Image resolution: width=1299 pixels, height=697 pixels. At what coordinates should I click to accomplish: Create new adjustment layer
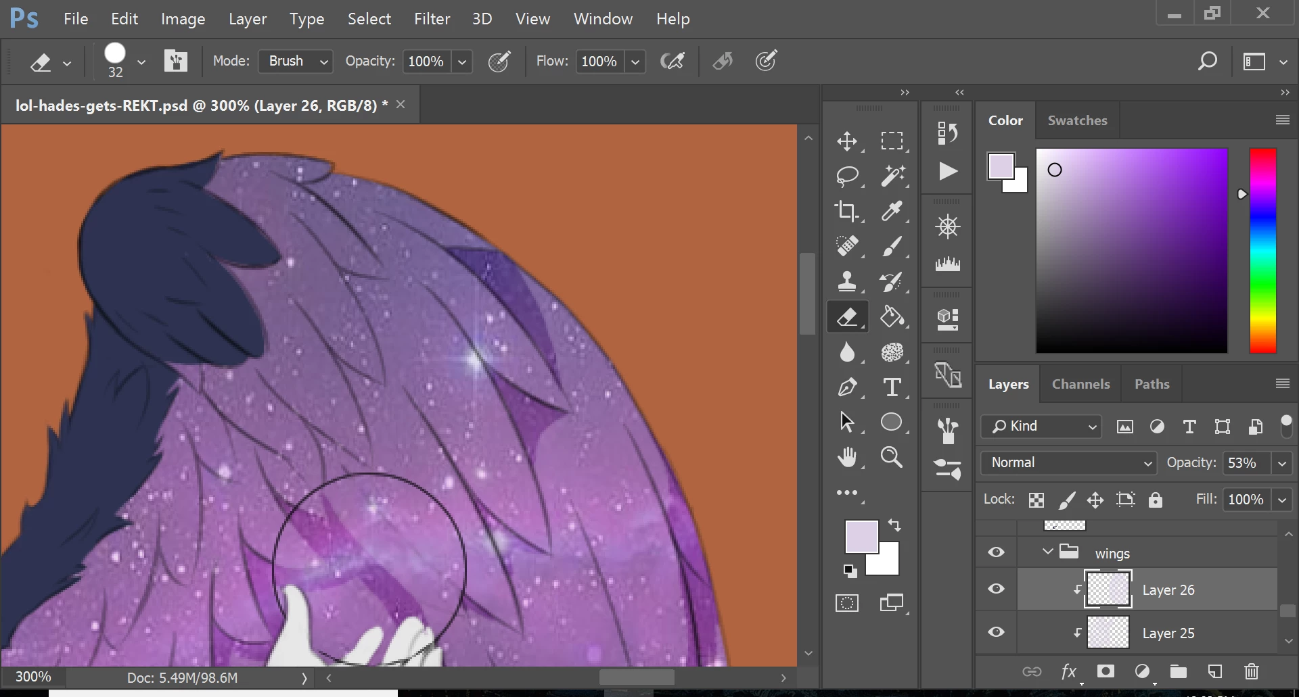pos(1142,671)
